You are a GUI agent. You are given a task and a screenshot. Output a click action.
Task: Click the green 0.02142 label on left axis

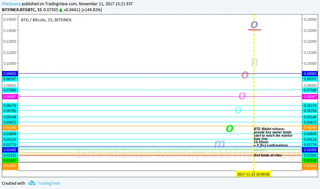10,160
